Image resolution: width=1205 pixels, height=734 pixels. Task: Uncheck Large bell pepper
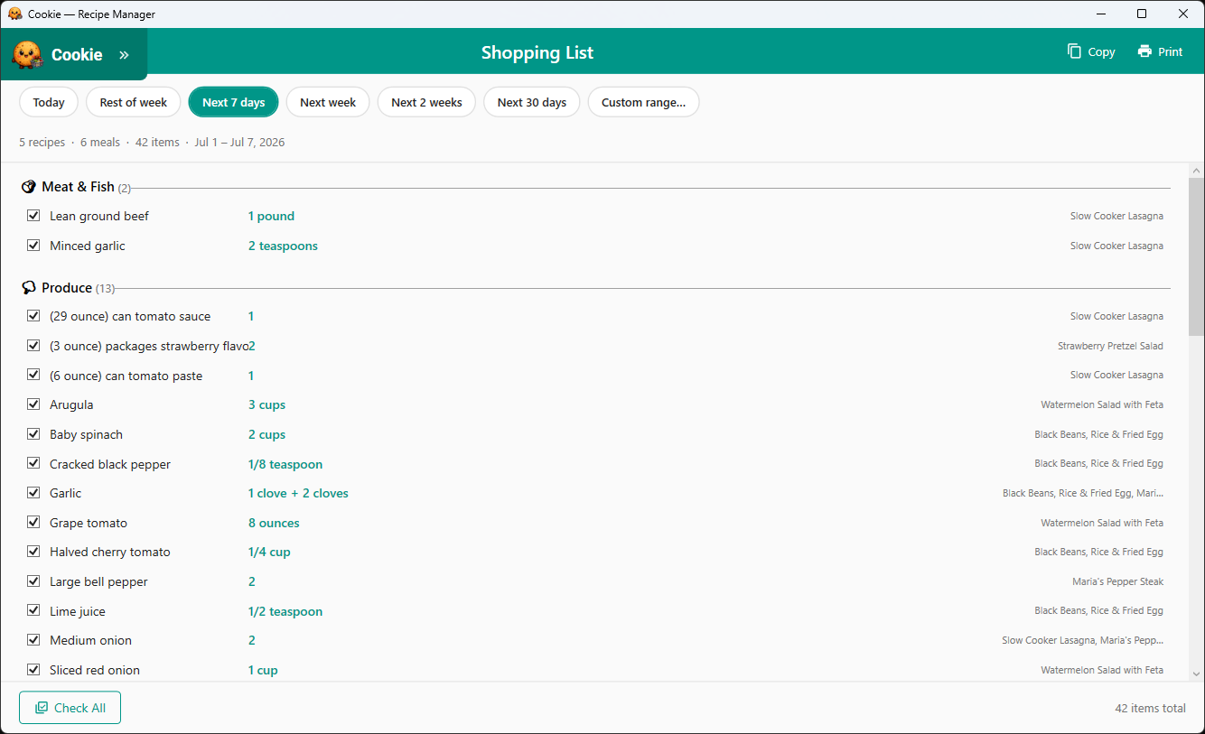coord(33,581)
